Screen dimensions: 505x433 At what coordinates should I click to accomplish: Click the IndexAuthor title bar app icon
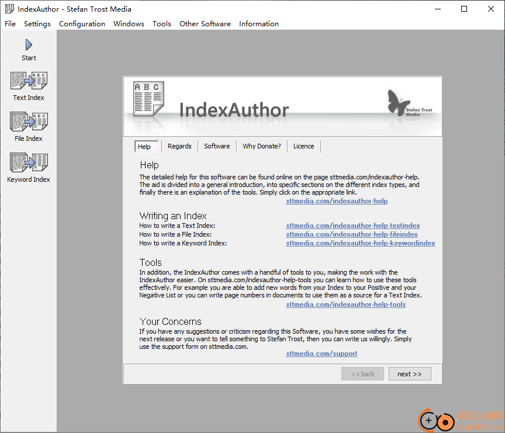9,9
